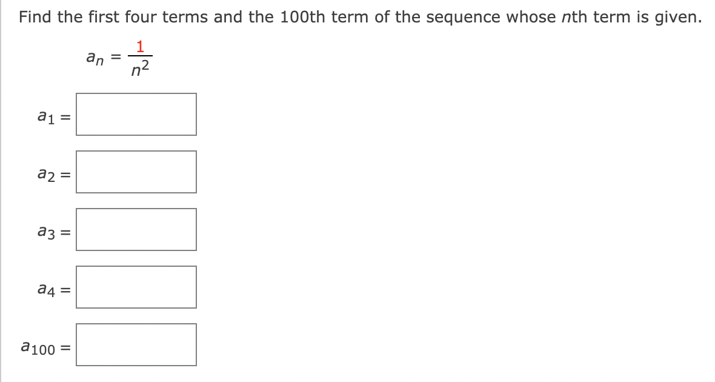715x382 pixels.
Task: Click the input box for a1
Action: coord(136,114)
